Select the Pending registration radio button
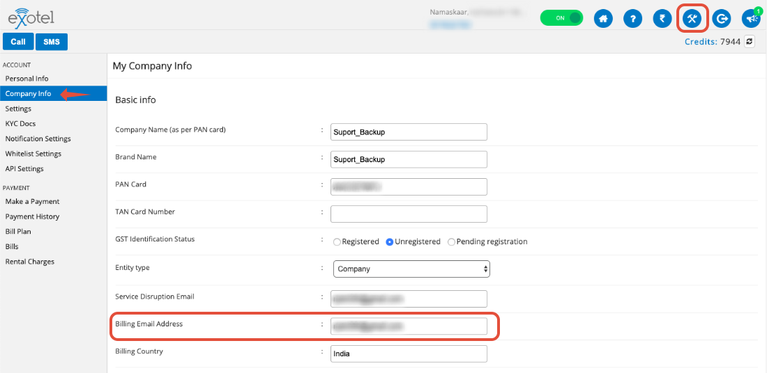767x373 pixels. click(x=452, y=241)
